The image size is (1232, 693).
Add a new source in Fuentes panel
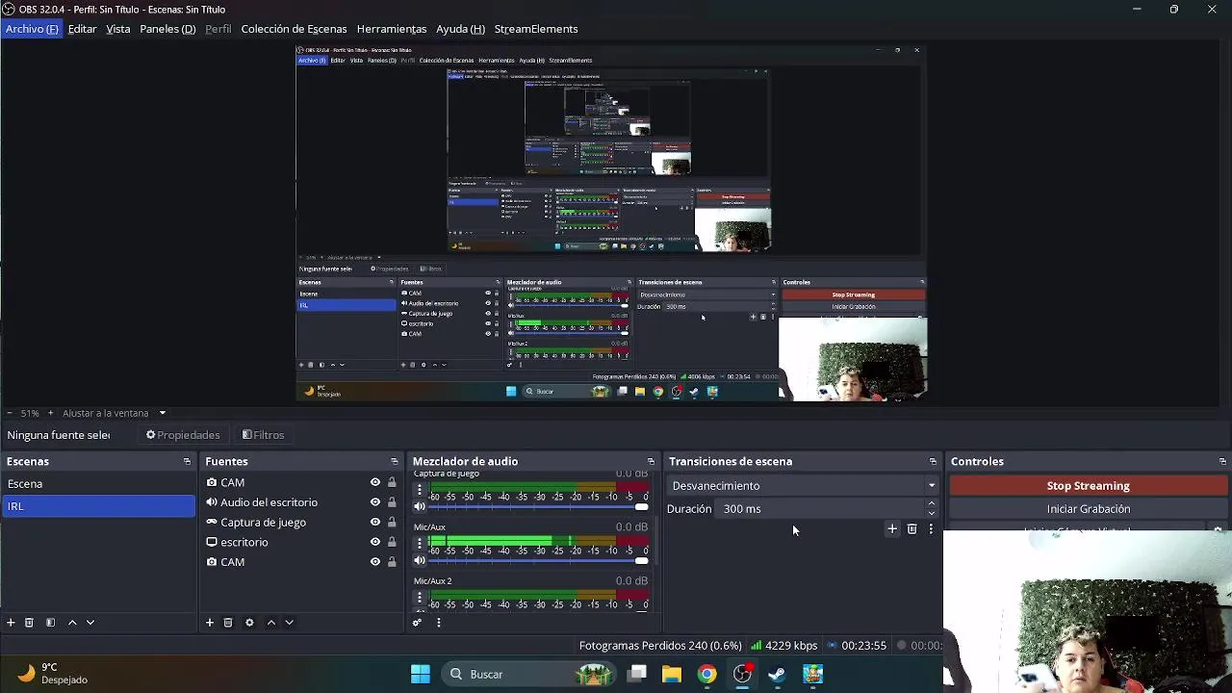click(209, 623)
